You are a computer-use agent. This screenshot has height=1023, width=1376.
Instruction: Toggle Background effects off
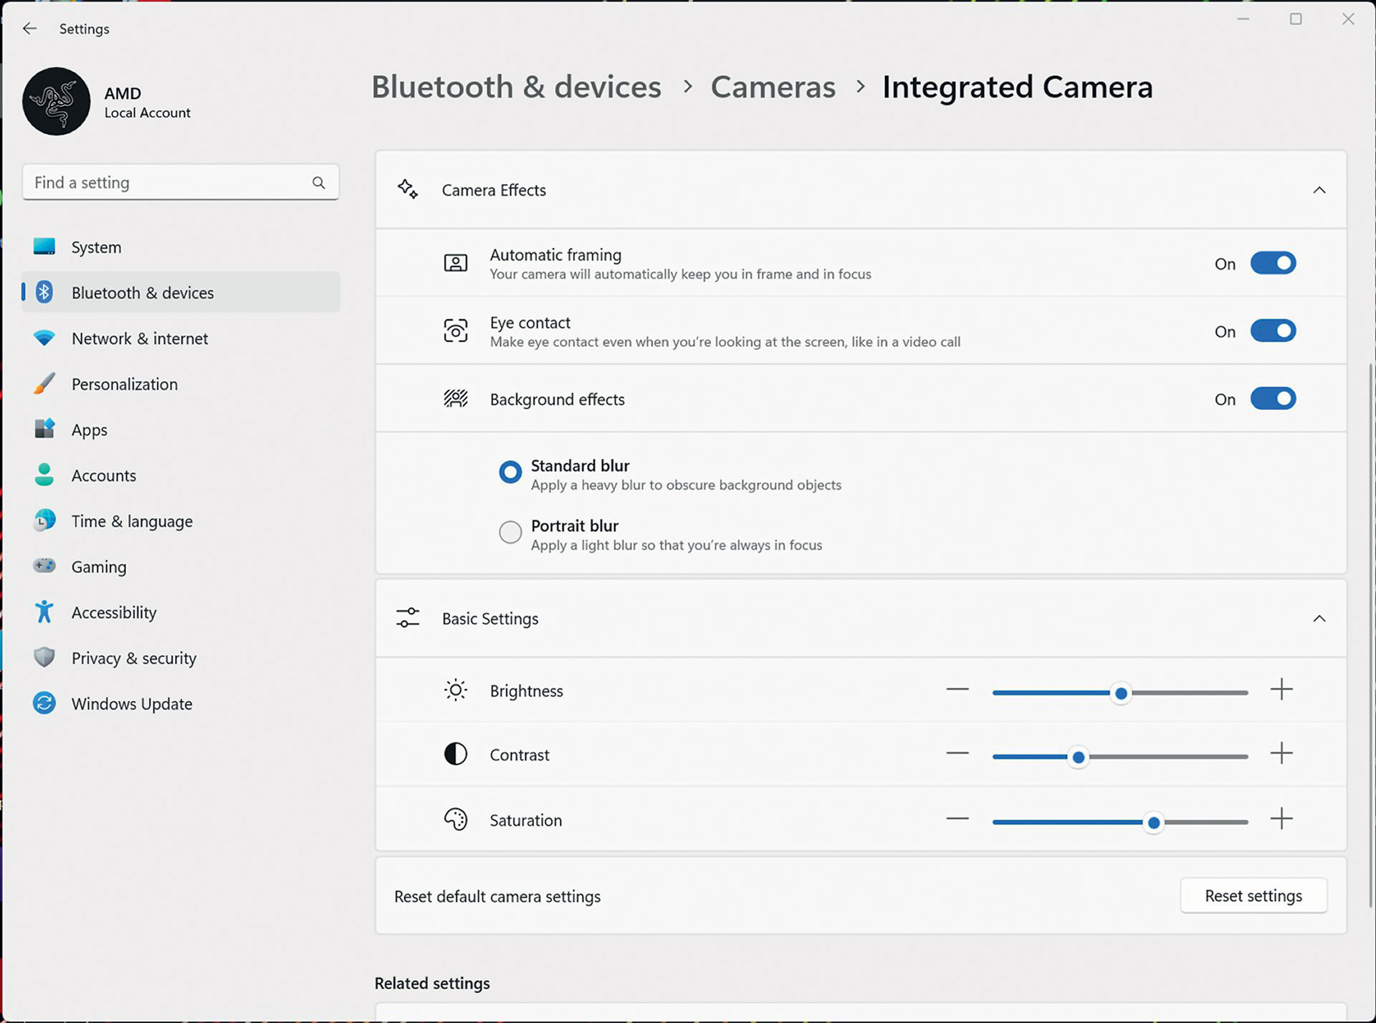[x=1273, y=399]
